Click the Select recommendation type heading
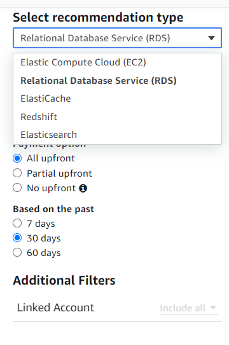This screenshot has width=229, height=345. tap(98, 18)
